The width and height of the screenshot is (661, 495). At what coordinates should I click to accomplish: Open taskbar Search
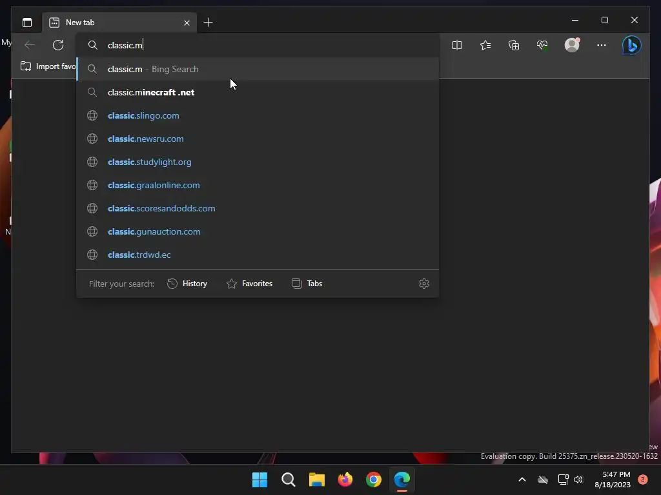click(289, 480)
